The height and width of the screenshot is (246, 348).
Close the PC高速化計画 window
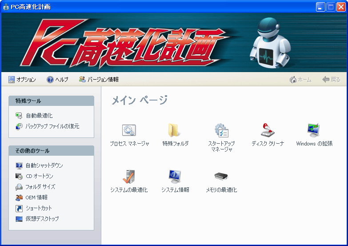[x=341, y=7]
